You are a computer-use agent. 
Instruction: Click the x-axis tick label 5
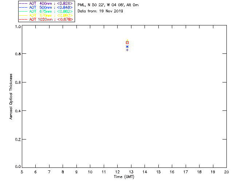(x=22, y=172)
